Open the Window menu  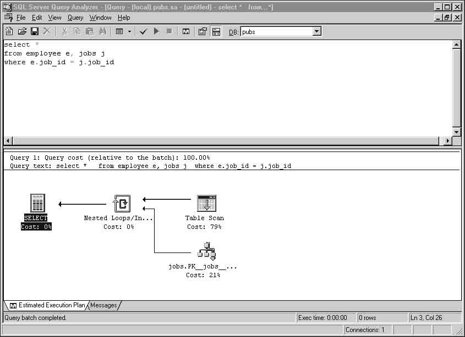point(101,18)
